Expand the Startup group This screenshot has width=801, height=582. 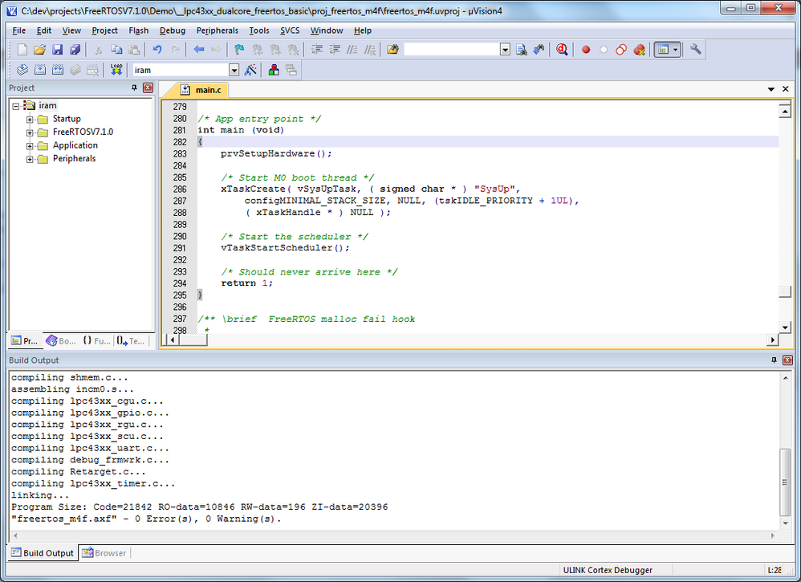pyautogui.click(x=30, y=118)
